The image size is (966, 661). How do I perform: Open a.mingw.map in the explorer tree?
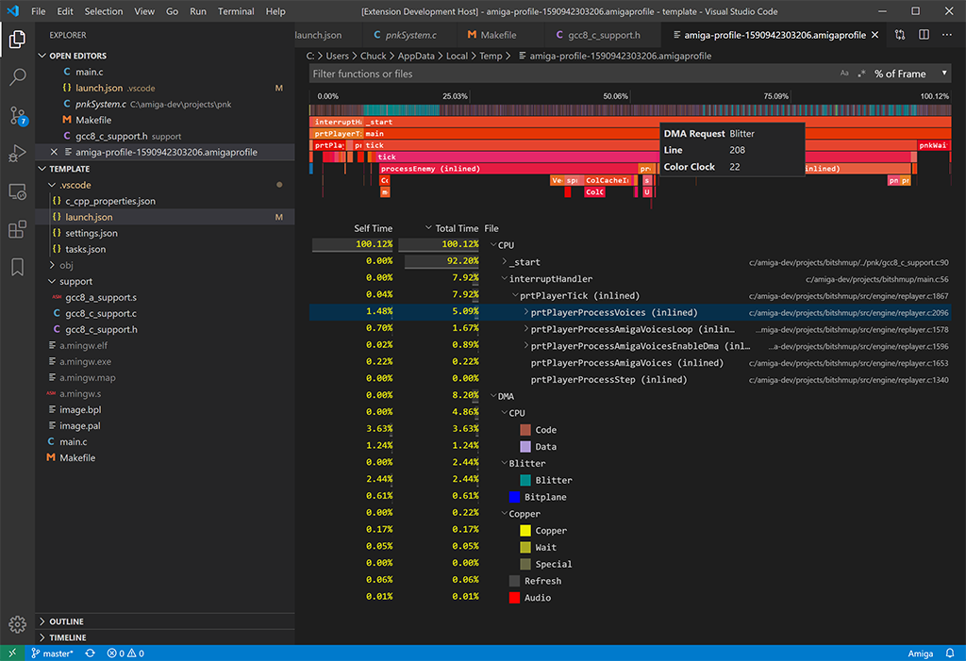(88, 377)
